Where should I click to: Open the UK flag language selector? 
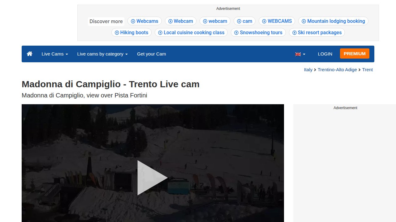click(x=300, y=54)
